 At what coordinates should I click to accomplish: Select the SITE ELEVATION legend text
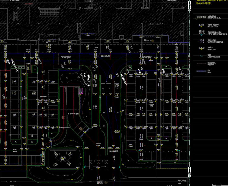pos(213,27)
